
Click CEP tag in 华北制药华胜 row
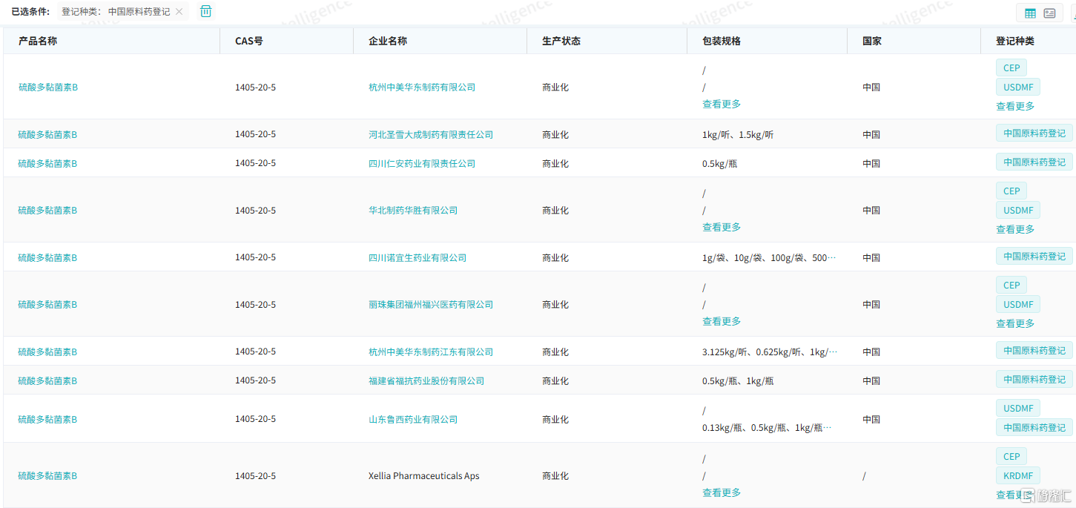click(x=1011, y=191)
